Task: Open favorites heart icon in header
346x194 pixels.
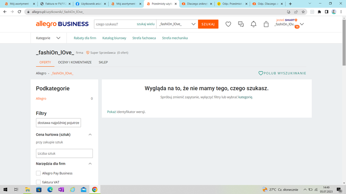Action: [228, 24]
